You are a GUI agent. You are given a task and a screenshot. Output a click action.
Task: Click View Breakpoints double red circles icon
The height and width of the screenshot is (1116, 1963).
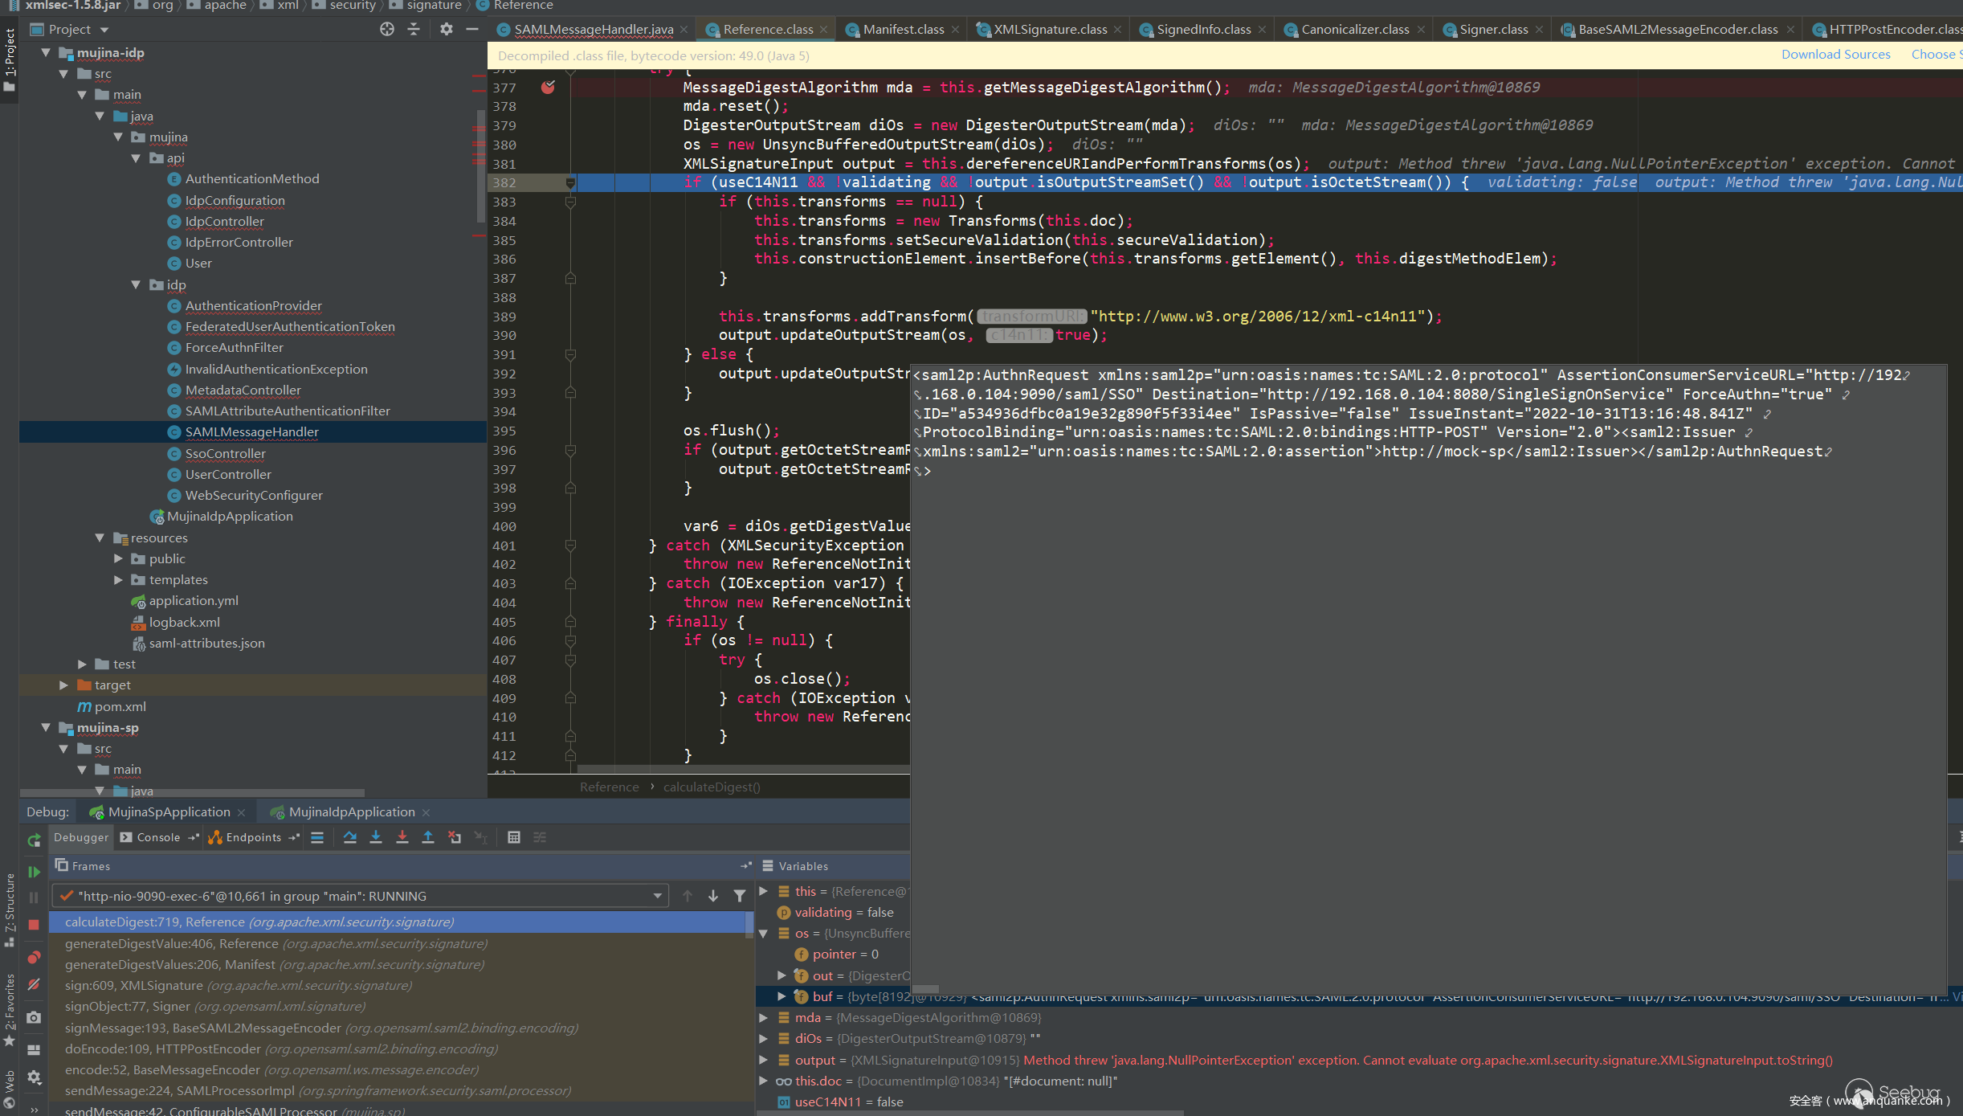tap(34, 958)
